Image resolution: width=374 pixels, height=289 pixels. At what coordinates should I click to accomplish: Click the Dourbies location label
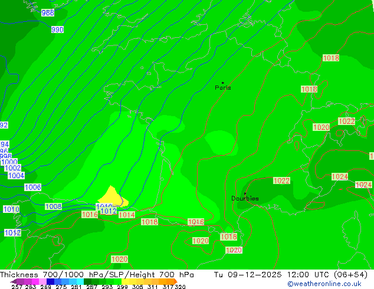pos(245,198)
